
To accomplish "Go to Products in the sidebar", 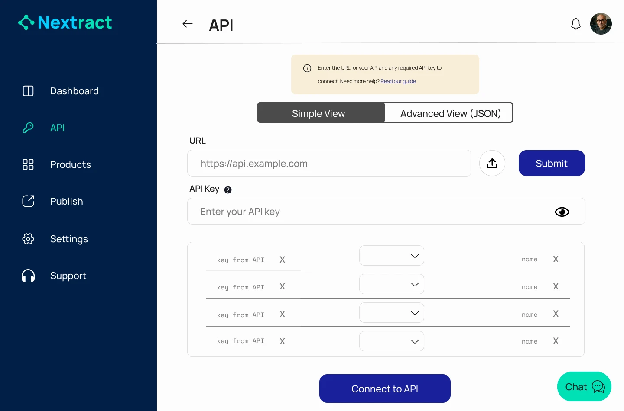I will pos(70,164).
